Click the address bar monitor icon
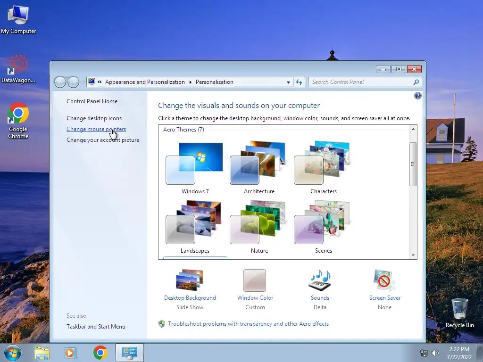The height and width of the screenshot is (362, 483). tap(92, 82)
